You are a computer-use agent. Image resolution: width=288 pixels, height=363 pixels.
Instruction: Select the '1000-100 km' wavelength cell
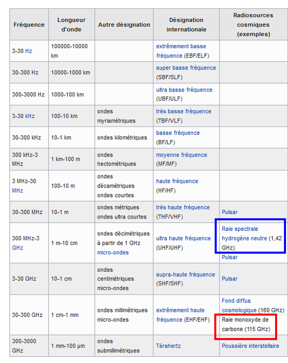point(71,94)
